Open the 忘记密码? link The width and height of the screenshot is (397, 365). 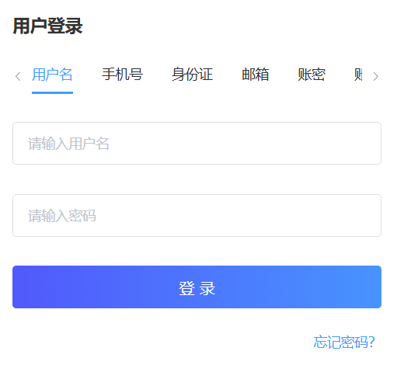tap(344, 342)
